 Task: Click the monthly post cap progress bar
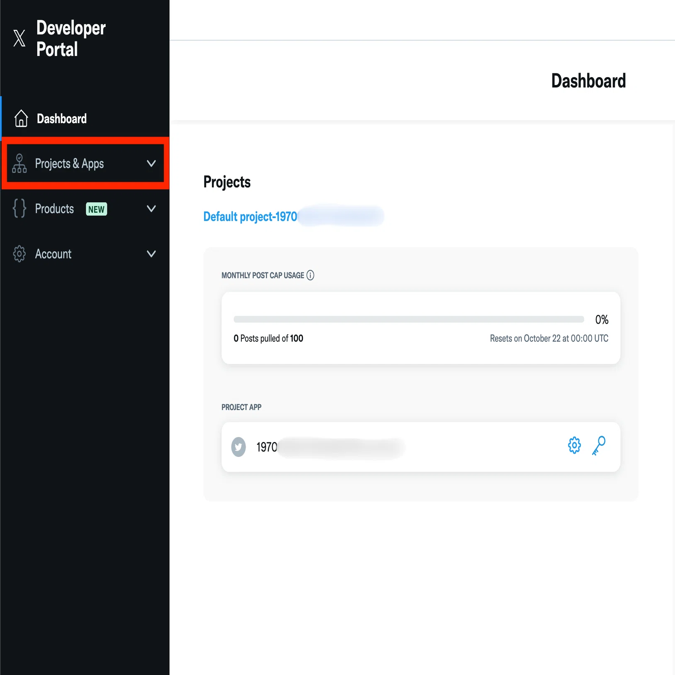pyautogui.click(x=409, y=319)
